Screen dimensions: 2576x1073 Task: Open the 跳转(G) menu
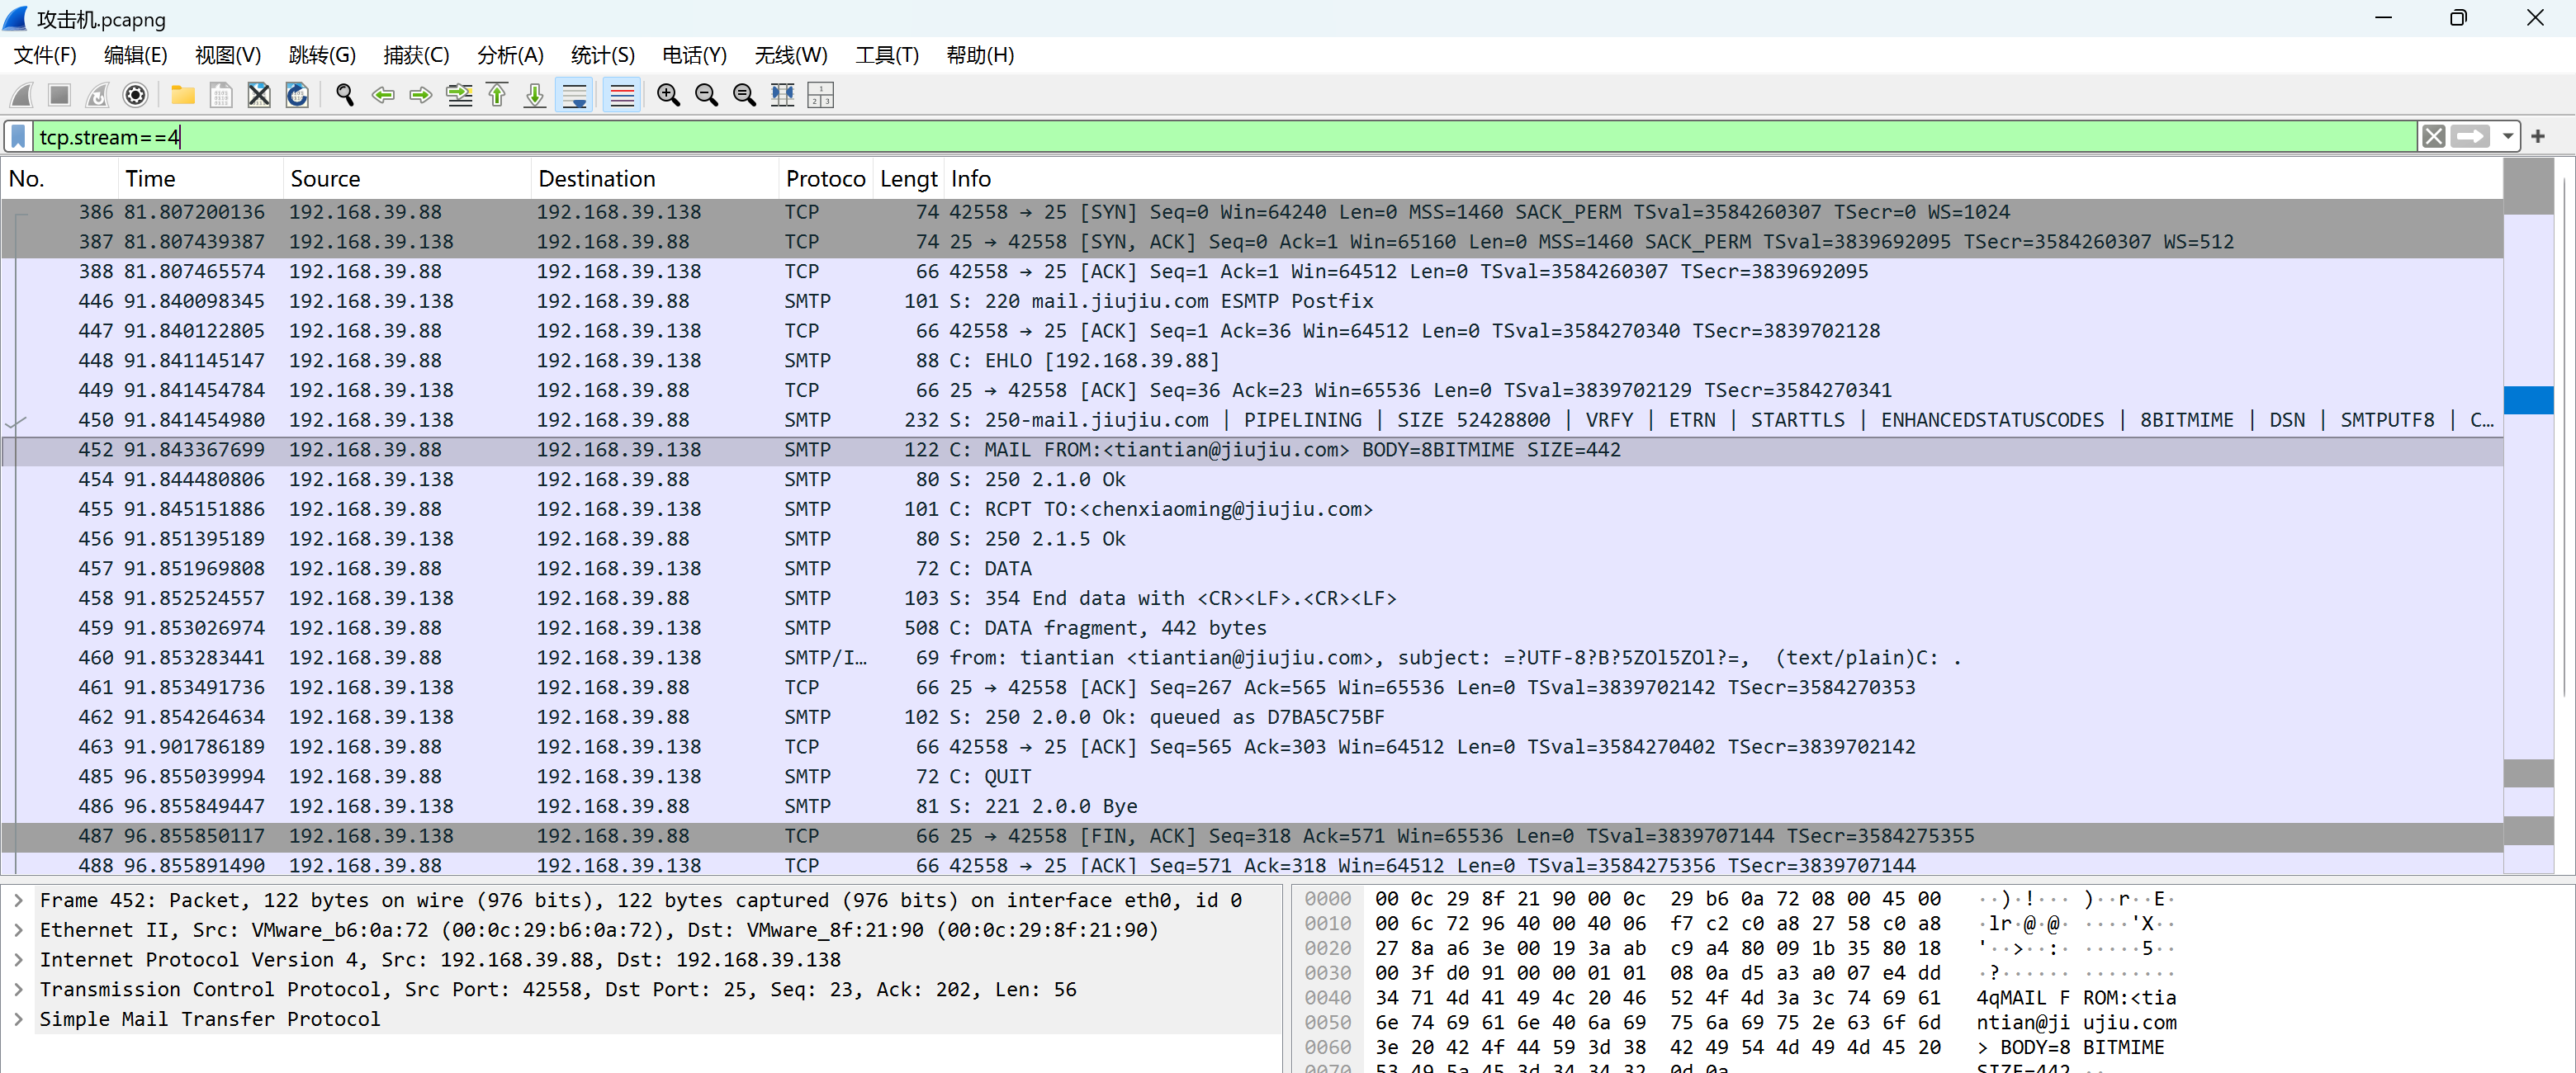click(x=322, y=55)
